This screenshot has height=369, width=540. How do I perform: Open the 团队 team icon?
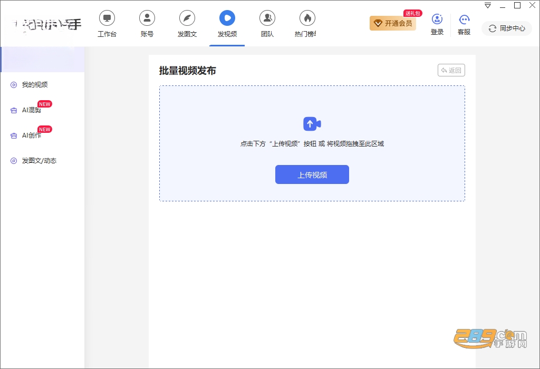(x=267, y=18)
